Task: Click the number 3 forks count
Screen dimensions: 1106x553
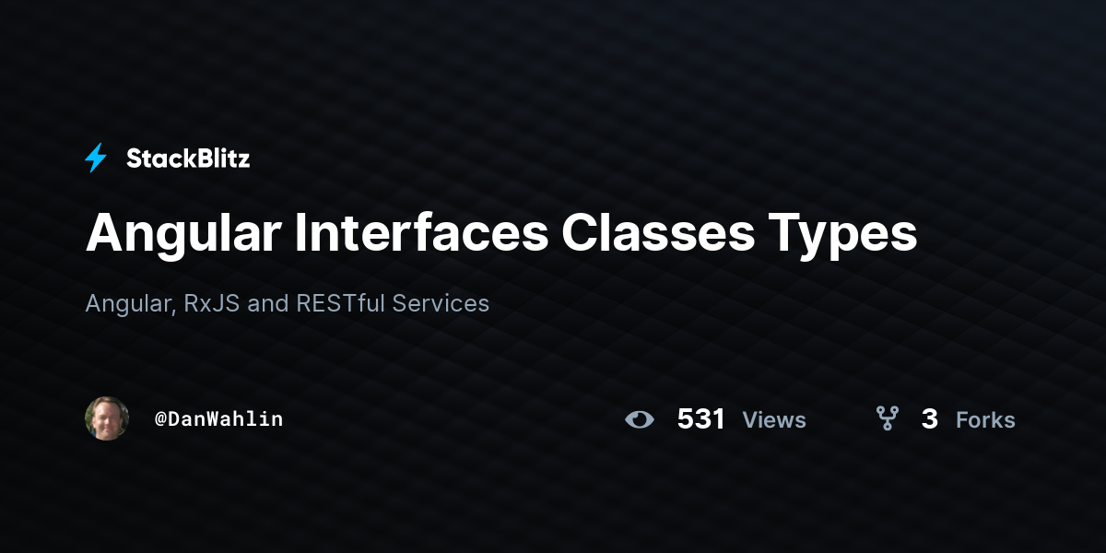Action: pos(929,419)
